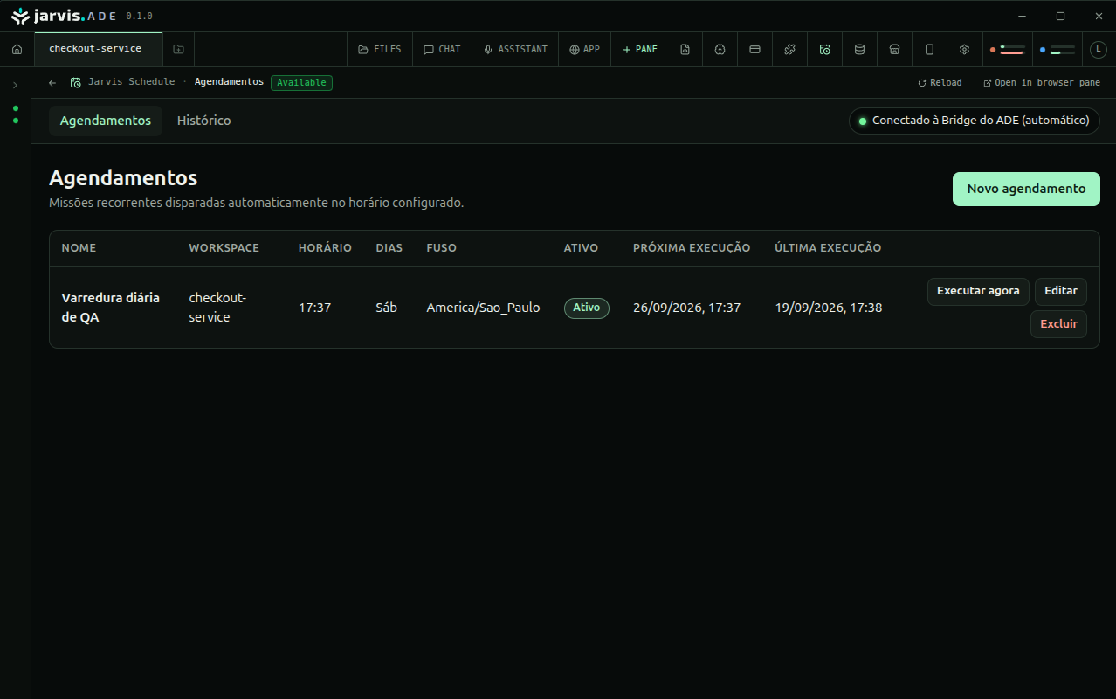Image resolution: width=1116 pixels, height=699 pixels.
Task: Click the Jarvis ADE logo
Action: pos(64,16)
